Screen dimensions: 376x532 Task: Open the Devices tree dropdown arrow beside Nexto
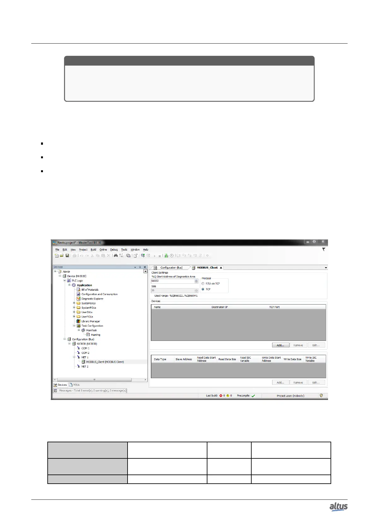coord(145,272)
